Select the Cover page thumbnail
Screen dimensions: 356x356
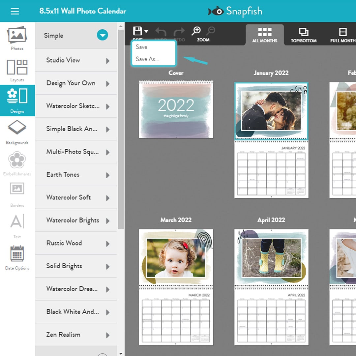click(176, 109)
